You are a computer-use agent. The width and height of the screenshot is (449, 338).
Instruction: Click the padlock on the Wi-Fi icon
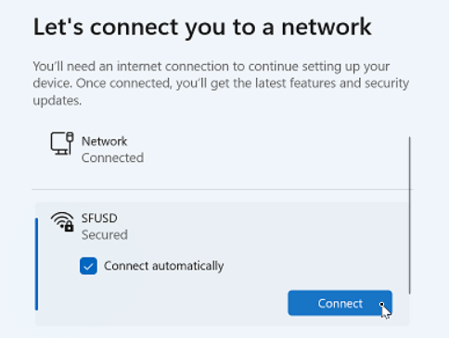pos(70,227)
